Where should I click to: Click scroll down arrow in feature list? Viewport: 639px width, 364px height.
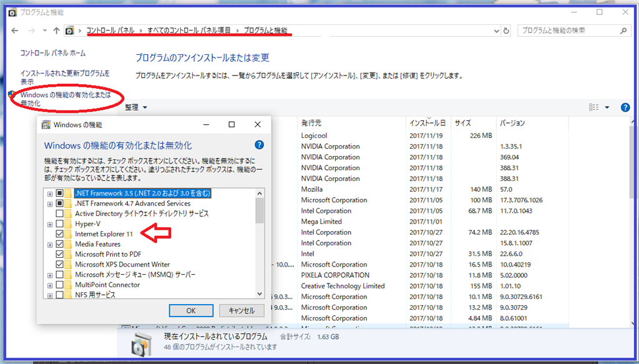click(260, 293)
